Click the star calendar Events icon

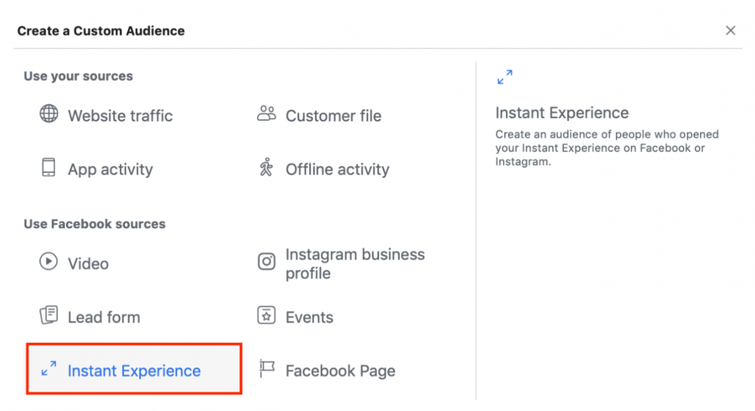267,315
